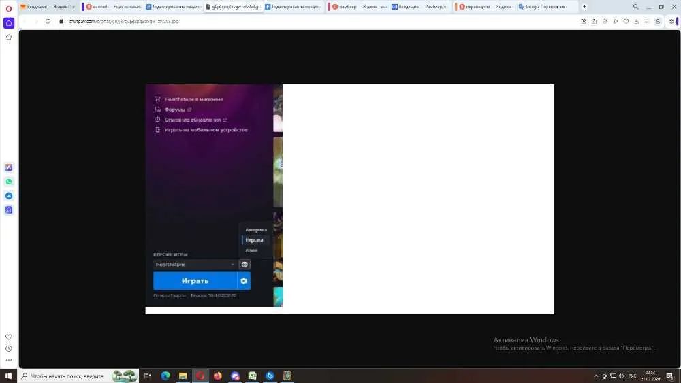Viewport: 681px width, 383px height.
Task: Add the page to bookmarks with the heart icon
Action: click(x=626, y=21)
